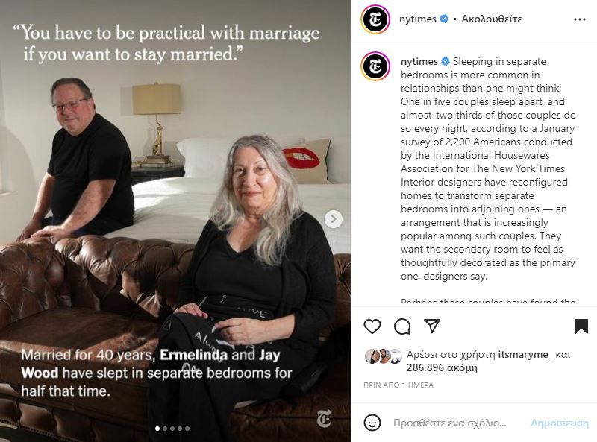This screenshot has width=597, height=442.
Task: Toggle the saved bookmark icon
Action: tap(581, 326)
